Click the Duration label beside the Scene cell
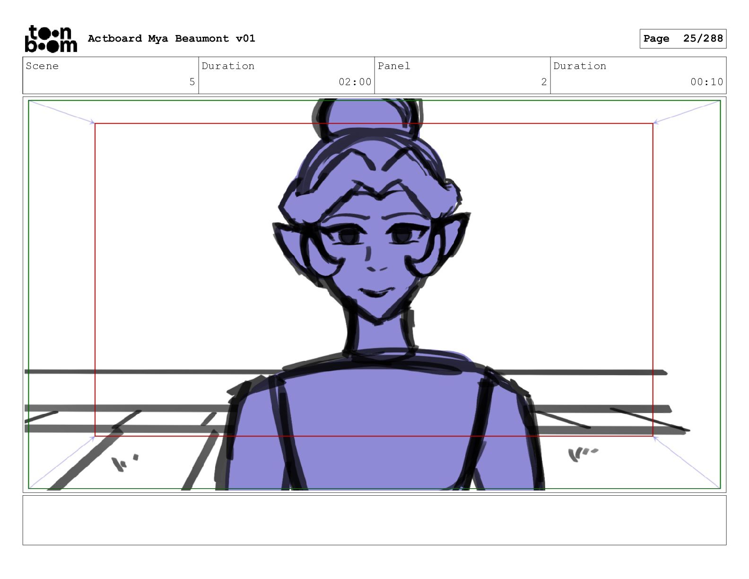Image resolution: width=749 pixels, height=579 pixels. [228, 66]
